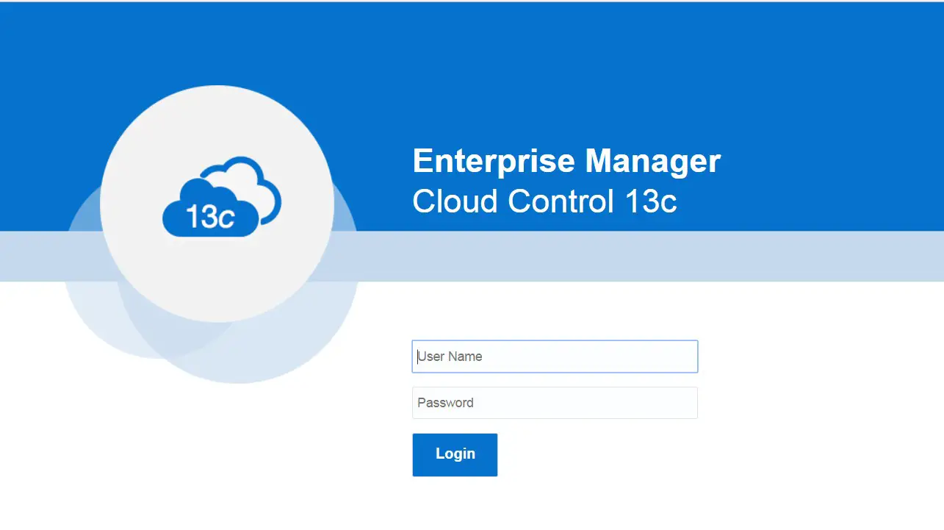Screen dimensions: 944x530
Task: Select the Enterprise Manager heading text
Action: point(566,161)
